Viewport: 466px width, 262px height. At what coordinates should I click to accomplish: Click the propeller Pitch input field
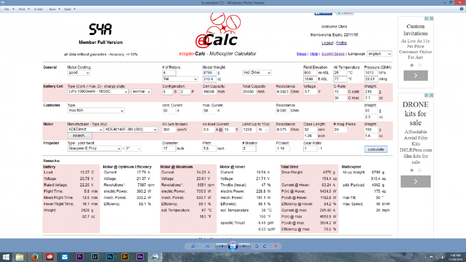pos(209,149)
